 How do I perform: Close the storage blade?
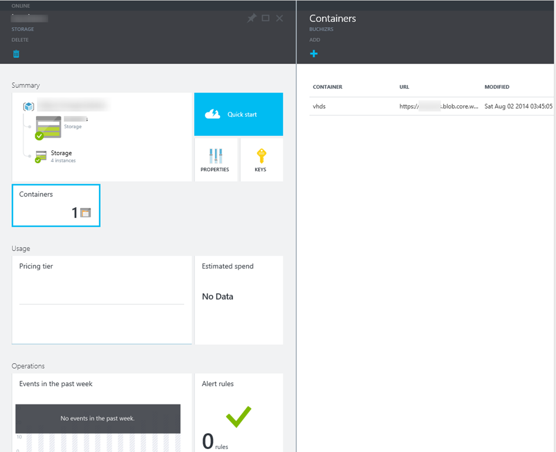[x=279, y=18]
